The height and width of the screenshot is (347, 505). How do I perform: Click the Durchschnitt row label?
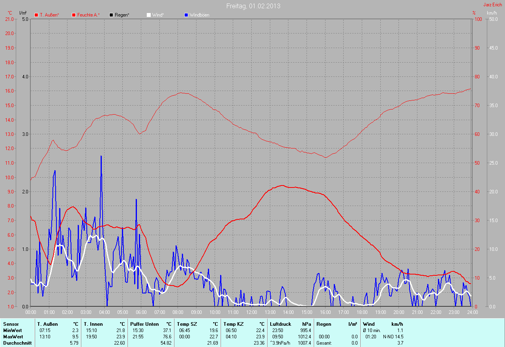coord(17,343)
